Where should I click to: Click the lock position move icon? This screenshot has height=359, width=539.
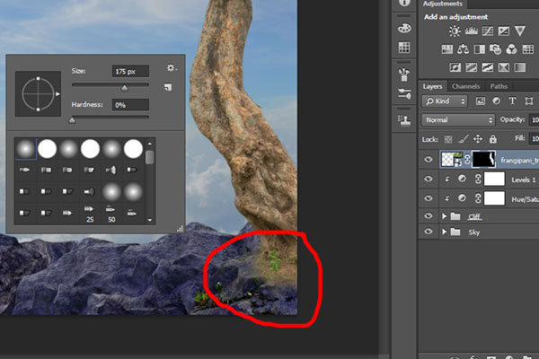point(477,138)
